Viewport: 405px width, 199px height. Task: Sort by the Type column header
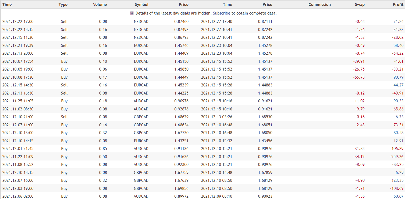point(63,5)
